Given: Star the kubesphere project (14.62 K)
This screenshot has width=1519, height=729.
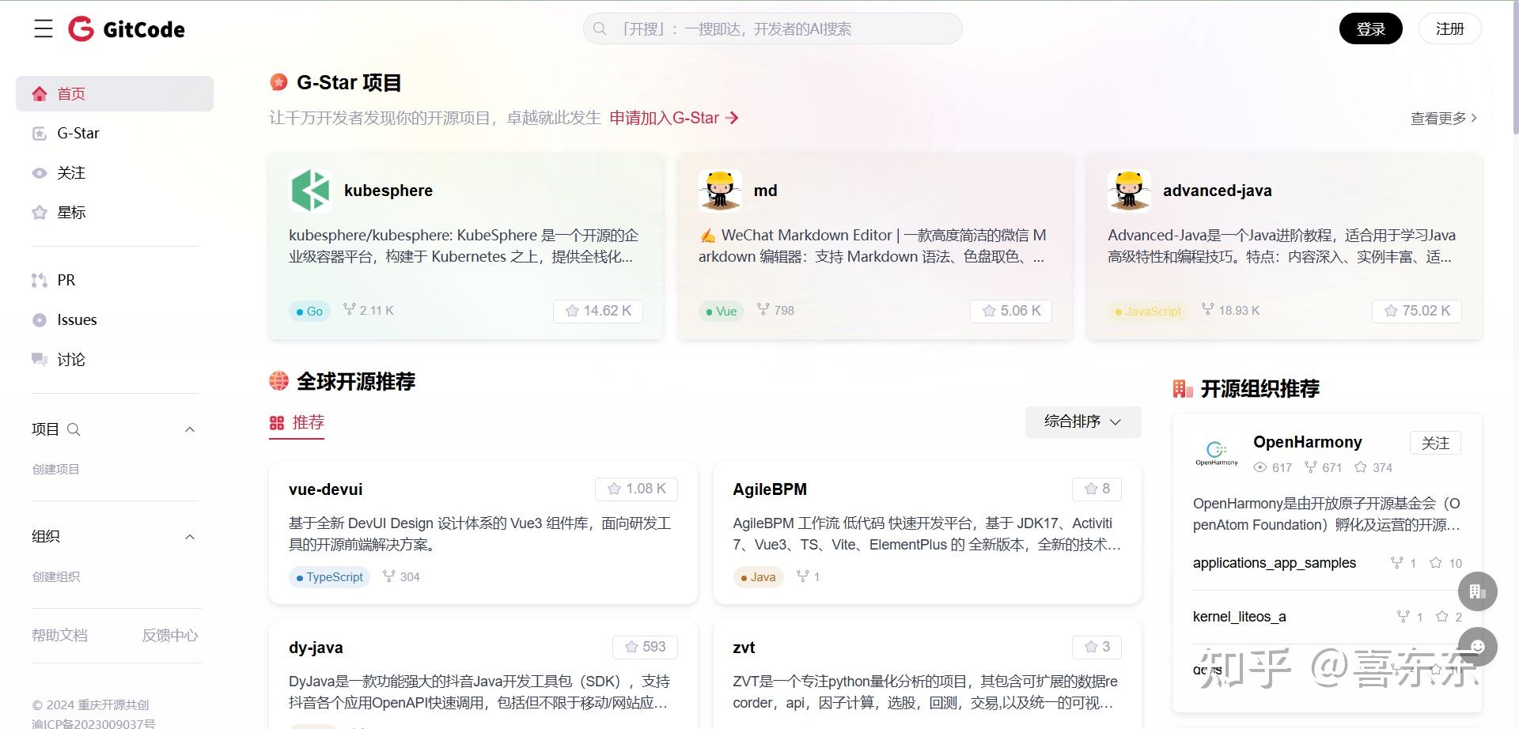Looking at the screenshot, I should [598, 311].
